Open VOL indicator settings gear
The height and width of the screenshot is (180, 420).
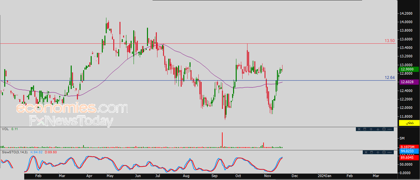click(x=384, y=129)
